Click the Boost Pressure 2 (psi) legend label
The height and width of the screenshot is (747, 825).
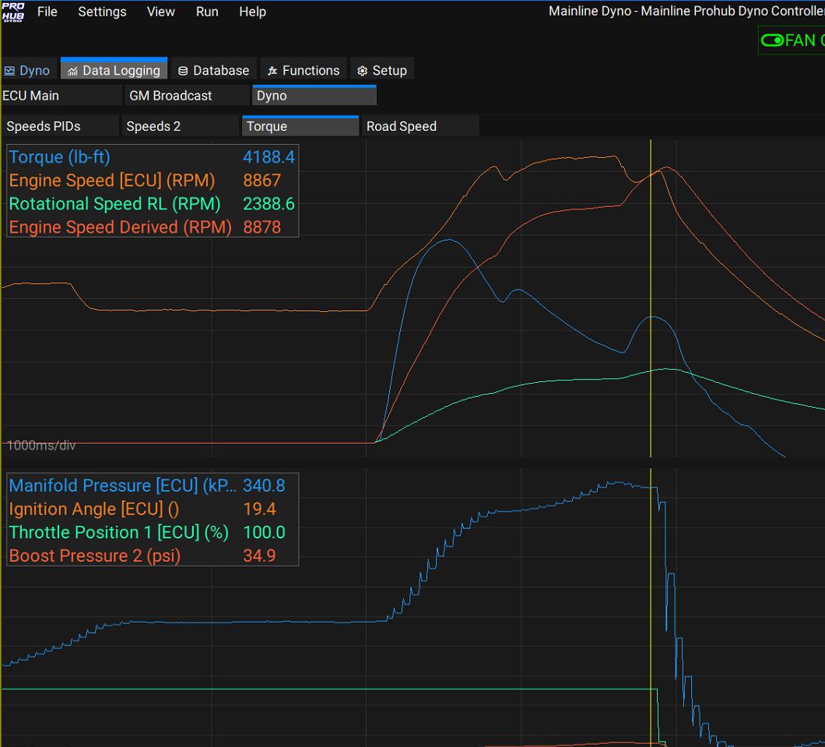tap(95, 556)
